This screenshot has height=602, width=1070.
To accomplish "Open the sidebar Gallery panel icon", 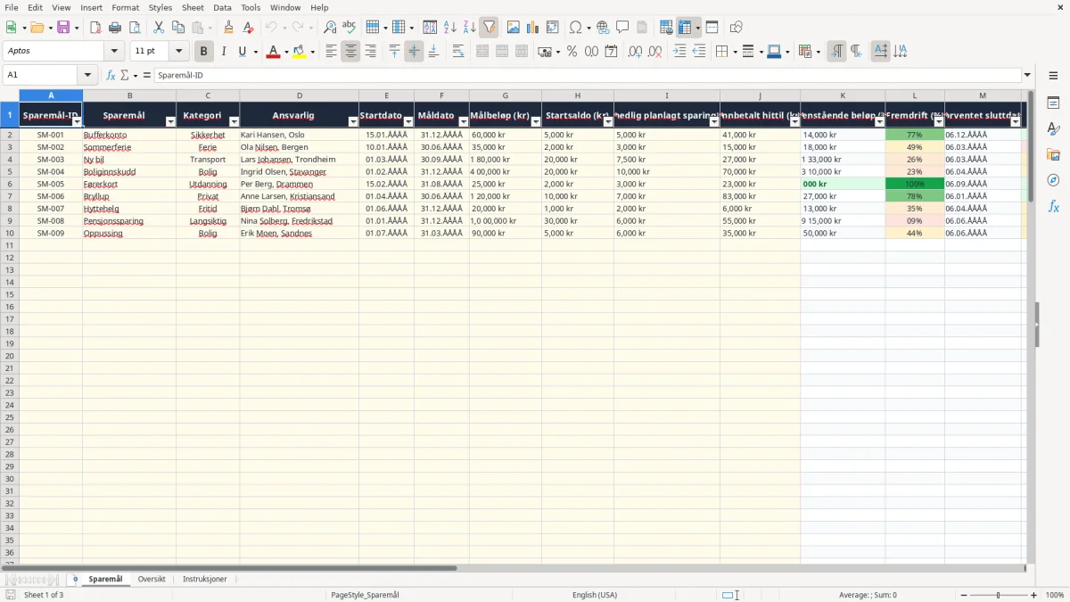I will 1053,154.
